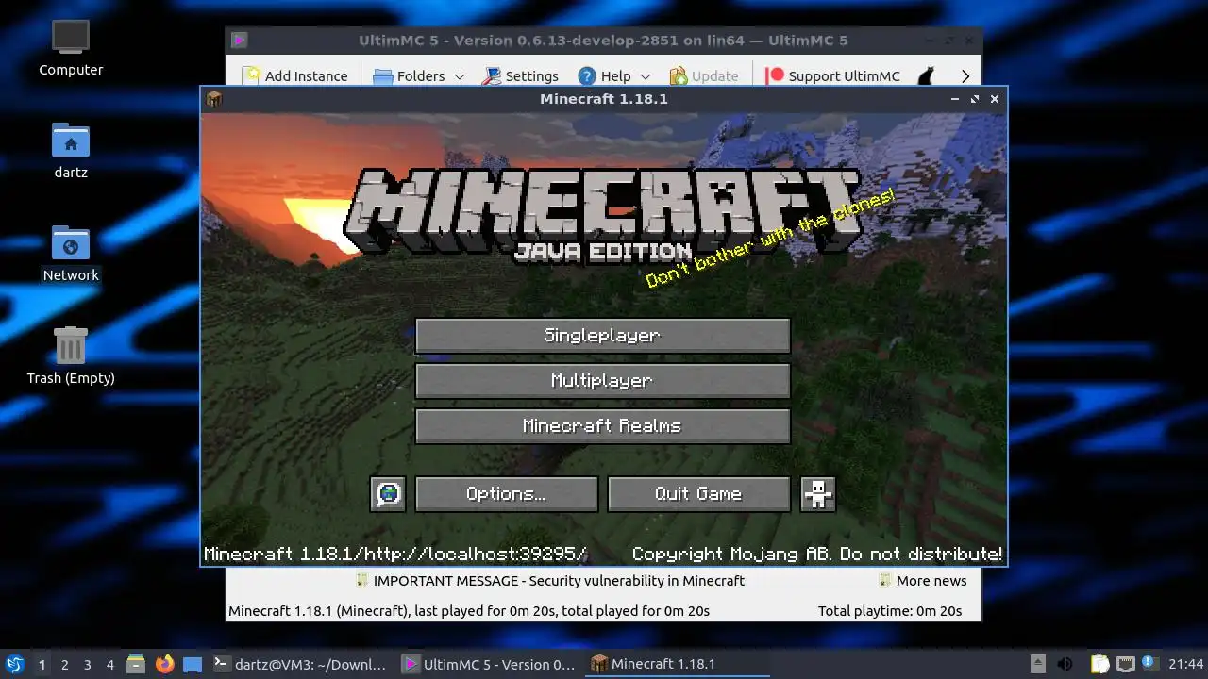Open Minecraft Realms
Image resolution: width=1208 pixels, height=679 pixels.
[x=602, y=426]
